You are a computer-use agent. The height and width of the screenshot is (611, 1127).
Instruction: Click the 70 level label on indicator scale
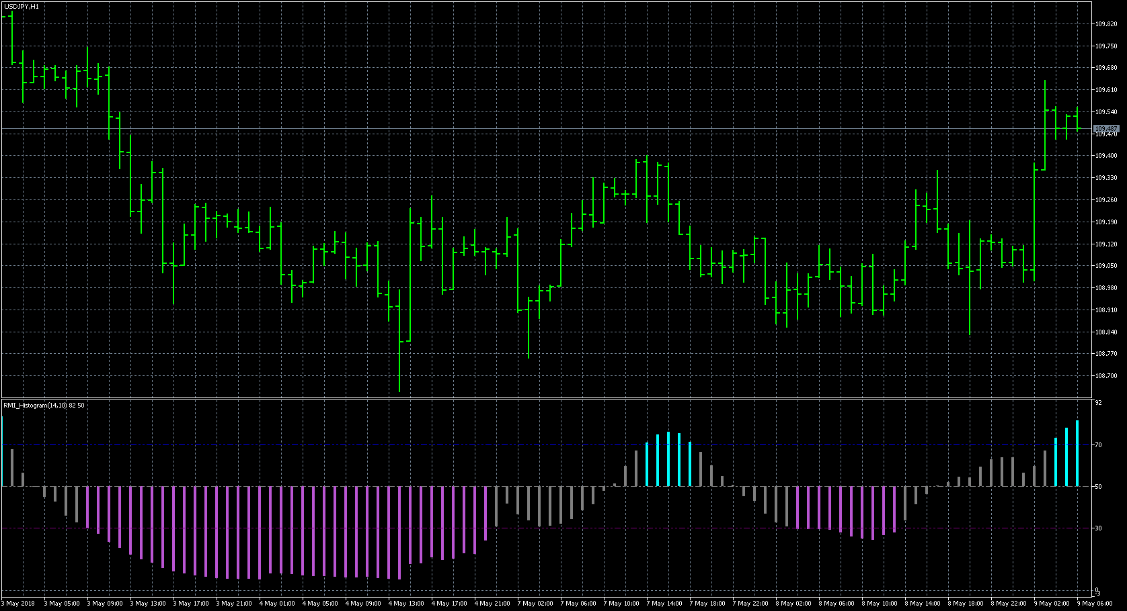[x=1098, y=445]
